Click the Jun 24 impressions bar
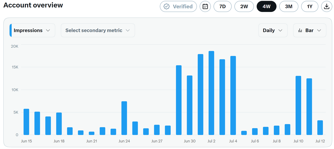The image size is (334, 149). pyautogui.click(x=124, y=118)
